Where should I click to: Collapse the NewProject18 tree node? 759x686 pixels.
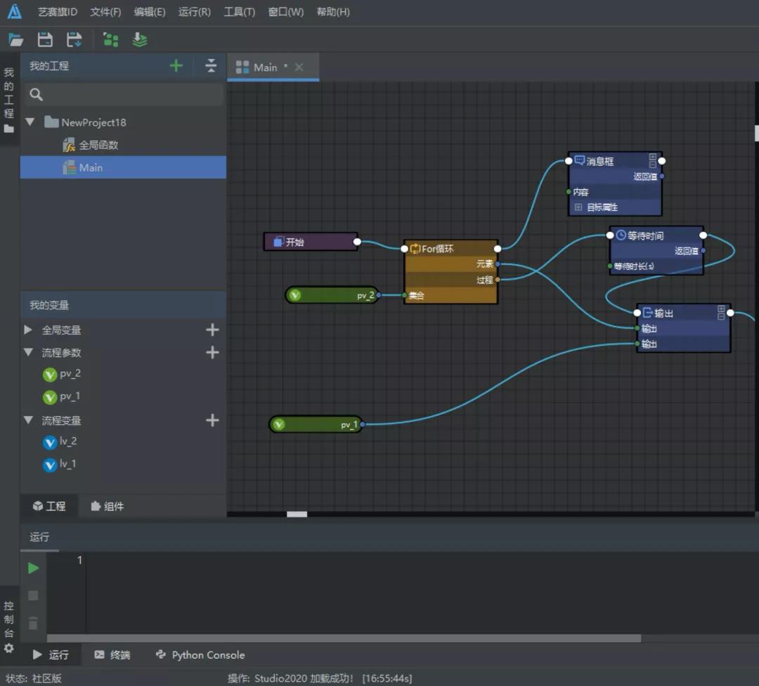(30, 122)
